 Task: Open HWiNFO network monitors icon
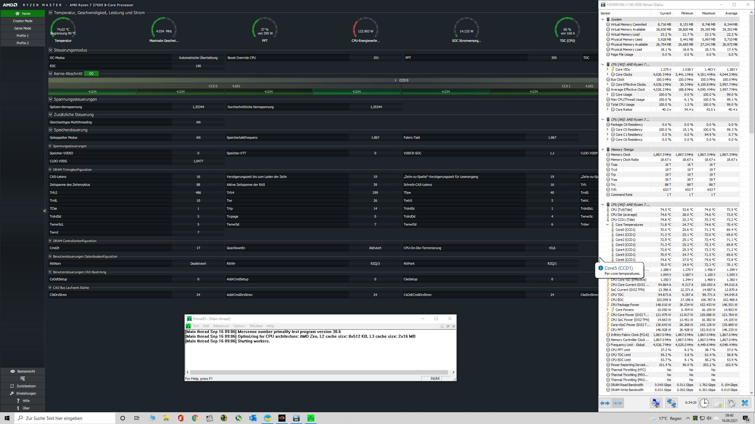(x=671, y=403)
